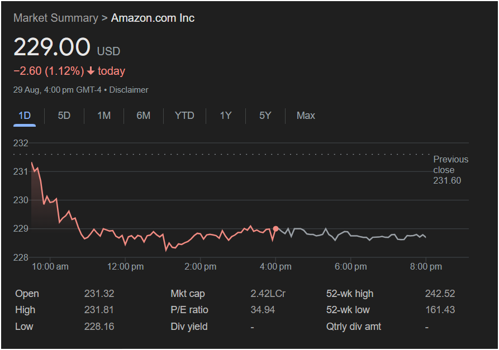Click the 6:00 pm axis label
Viewport: 499px width, 350px height.
tap(350, 266)
